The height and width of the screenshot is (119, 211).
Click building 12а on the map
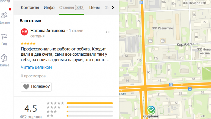(x=156, y=58)
